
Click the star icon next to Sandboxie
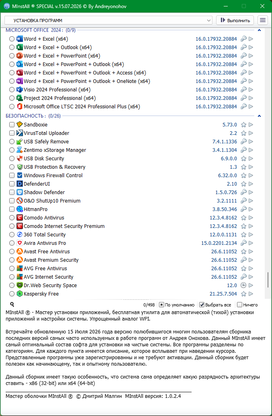(243, 125)
